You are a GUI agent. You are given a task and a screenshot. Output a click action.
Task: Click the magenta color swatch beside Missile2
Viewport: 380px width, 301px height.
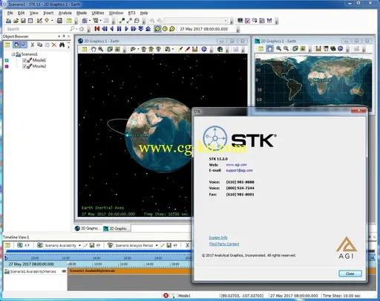point(7,66)
